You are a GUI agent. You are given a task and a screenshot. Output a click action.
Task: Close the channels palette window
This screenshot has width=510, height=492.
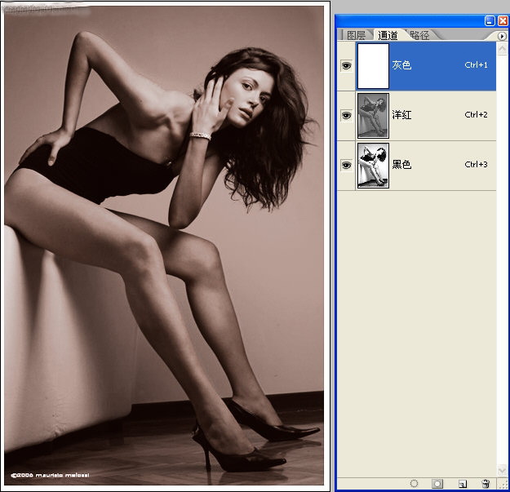click(x=501, y=20)
